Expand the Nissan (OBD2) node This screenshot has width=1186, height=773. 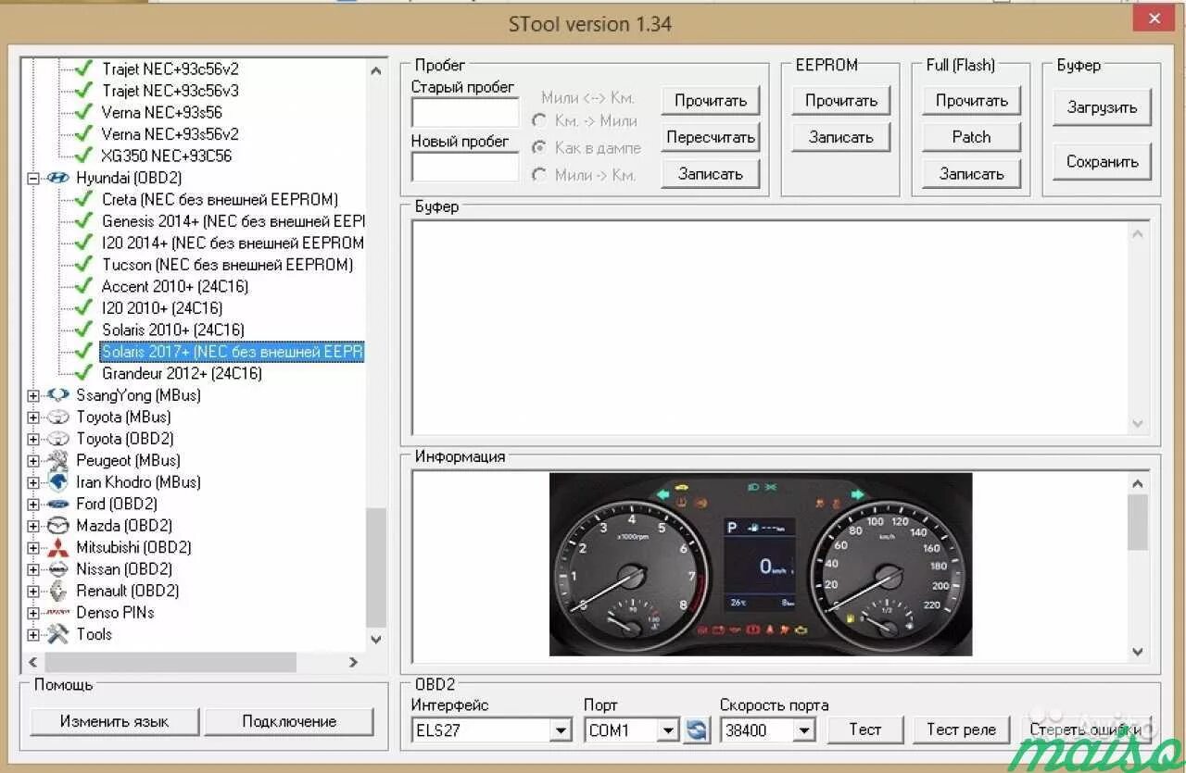(x=33, y=569)
